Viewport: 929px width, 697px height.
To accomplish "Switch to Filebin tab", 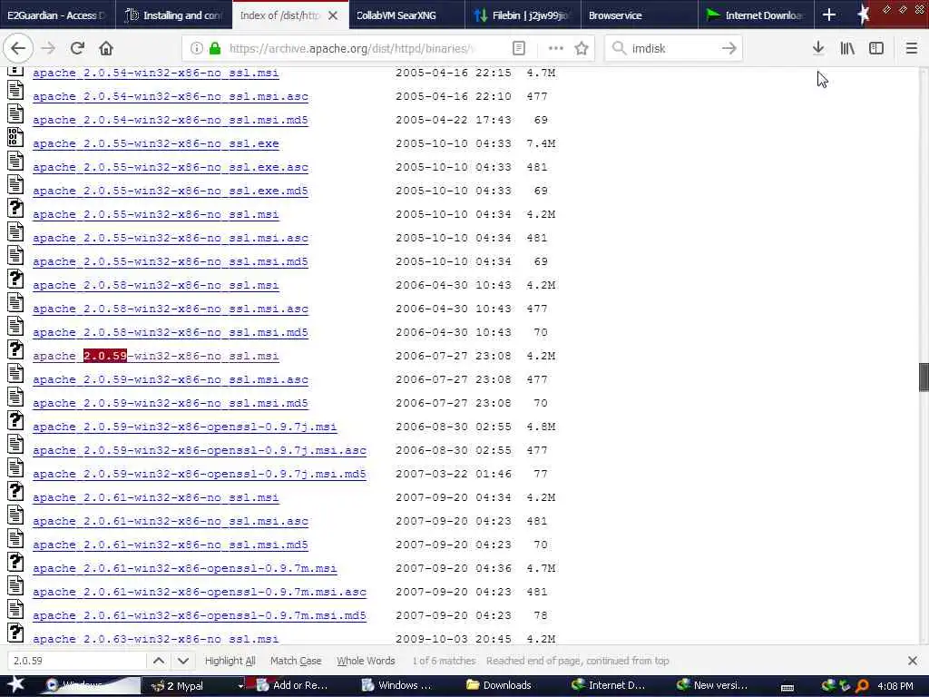I will 523,15.
